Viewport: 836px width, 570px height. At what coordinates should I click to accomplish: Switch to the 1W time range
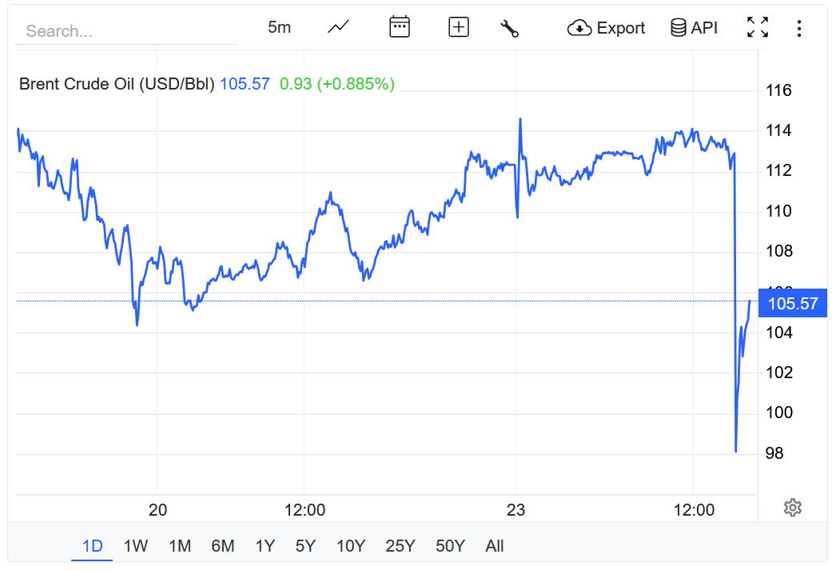136,546
